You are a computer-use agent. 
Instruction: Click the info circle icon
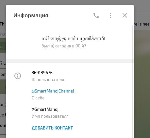tap(18, 76)
